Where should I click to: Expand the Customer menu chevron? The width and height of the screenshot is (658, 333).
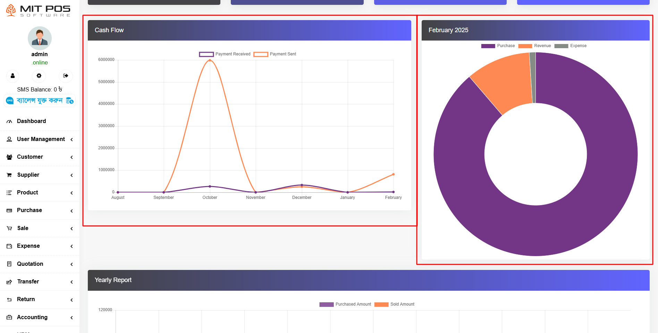click(x=72, y=157)
